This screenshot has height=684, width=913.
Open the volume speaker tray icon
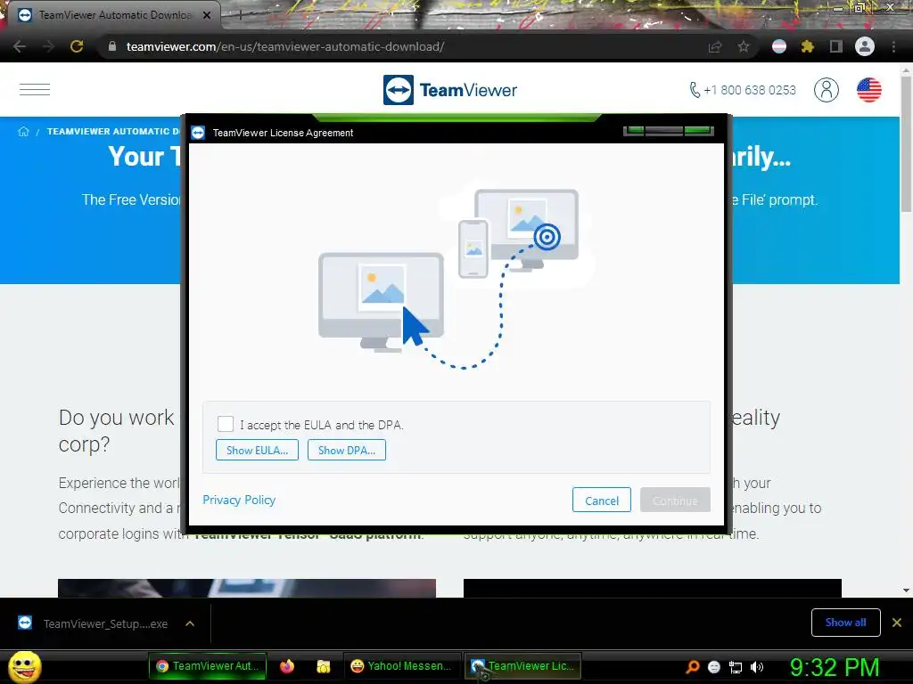(x=757, y=667)
